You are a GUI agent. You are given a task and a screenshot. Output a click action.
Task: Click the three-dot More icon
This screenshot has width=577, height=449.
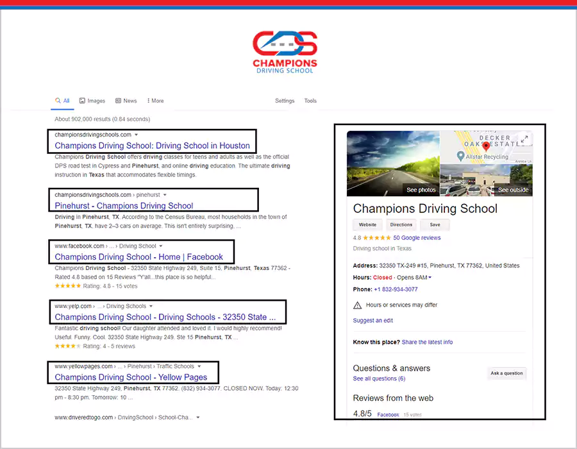point(148,101)
